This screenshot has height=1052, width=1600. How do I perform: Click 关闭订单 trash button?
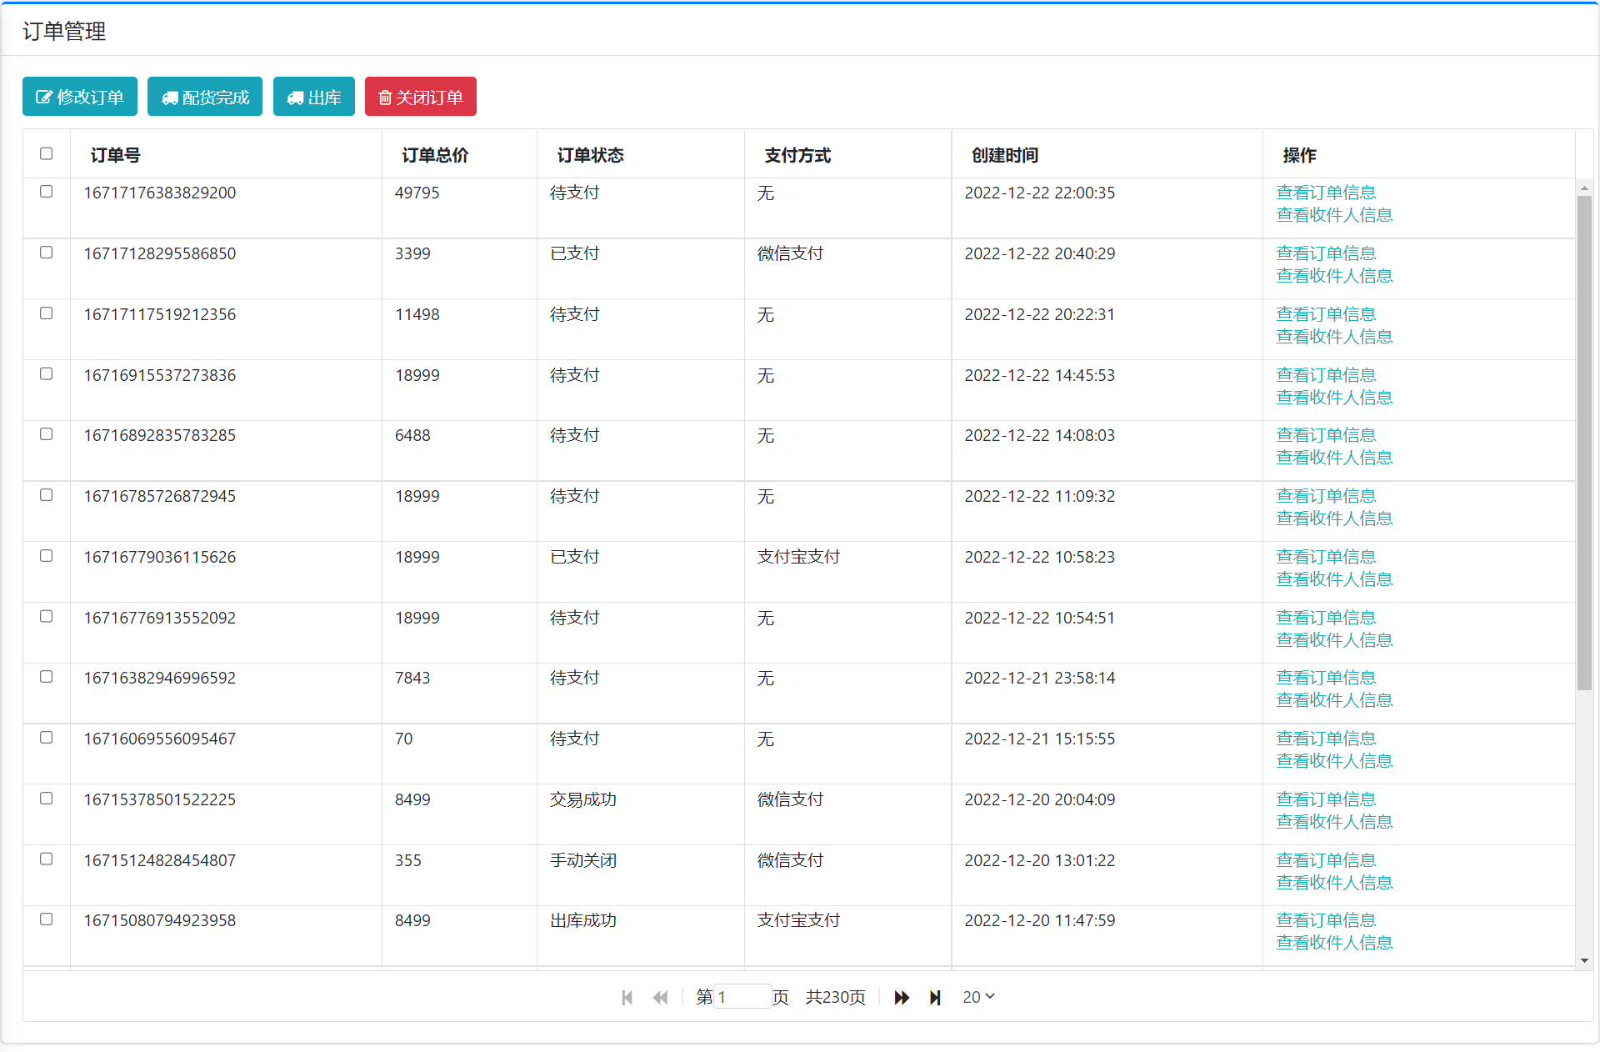420,98
